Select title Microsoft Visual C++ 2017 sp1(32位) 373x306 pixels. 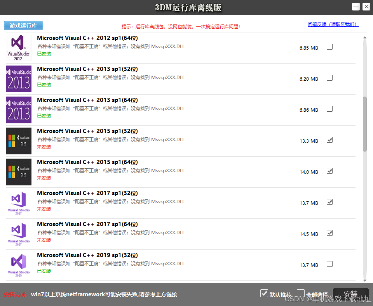87,193
